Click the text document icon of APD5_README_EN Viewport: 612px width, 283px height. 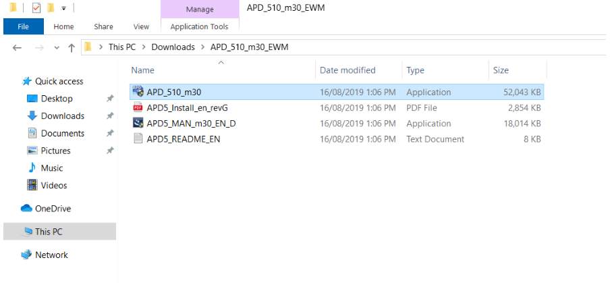click(138, 138)
